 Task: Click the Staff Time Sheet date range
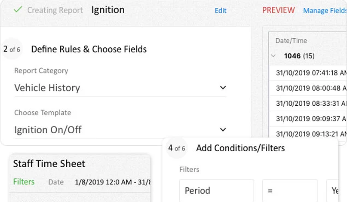coord(113,182)
